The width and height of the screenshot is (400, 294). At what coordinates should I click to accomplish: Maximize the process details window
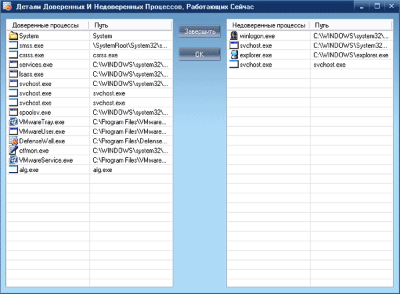[377, 7]
